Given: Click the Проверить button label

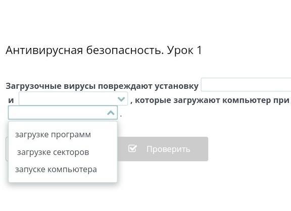Looking at the screenshot, I should (168, 149).
